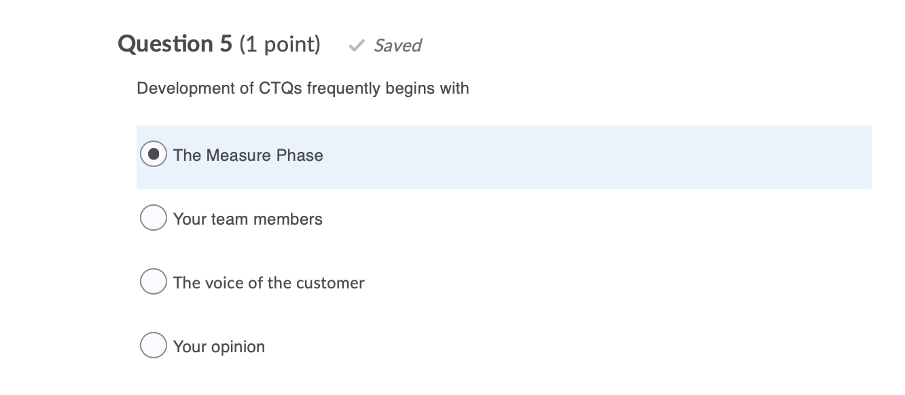Click the 'The Measure Phase' label text
This screenshot has height=395, width=905.
click(247, 155)
